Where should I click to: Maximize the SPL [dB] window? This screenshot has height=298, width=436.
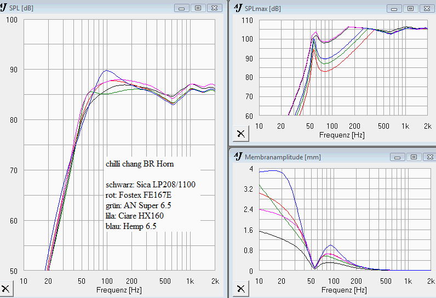197,8
